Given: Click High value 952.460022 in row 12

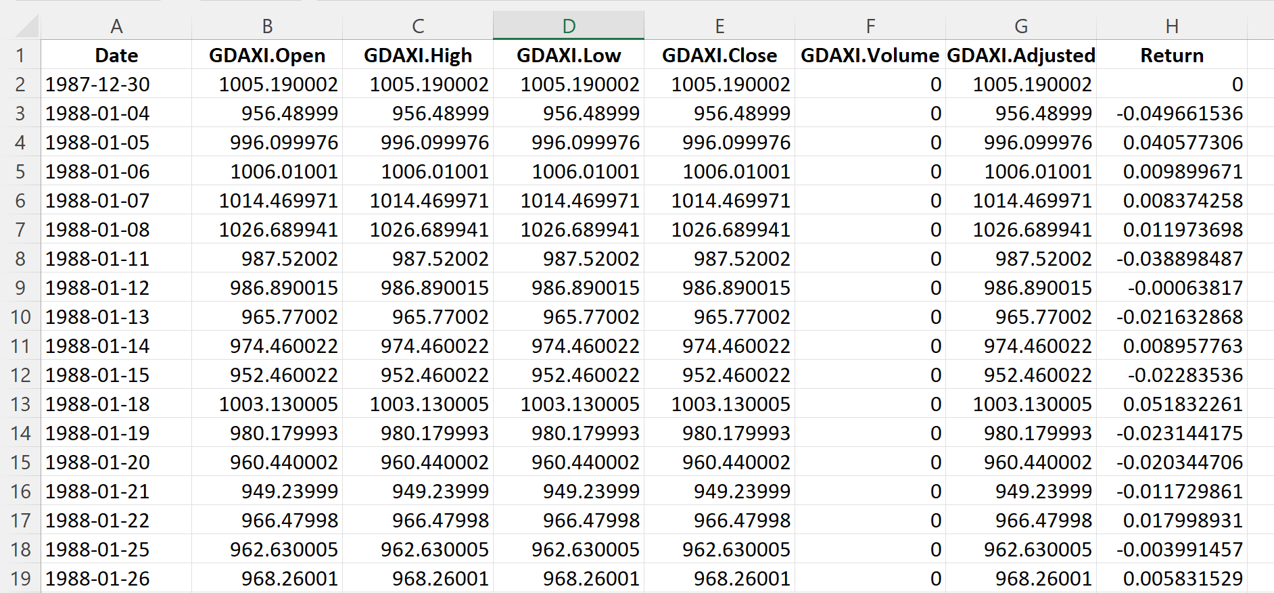Looking at the screenshot, I should coord(418,375).
